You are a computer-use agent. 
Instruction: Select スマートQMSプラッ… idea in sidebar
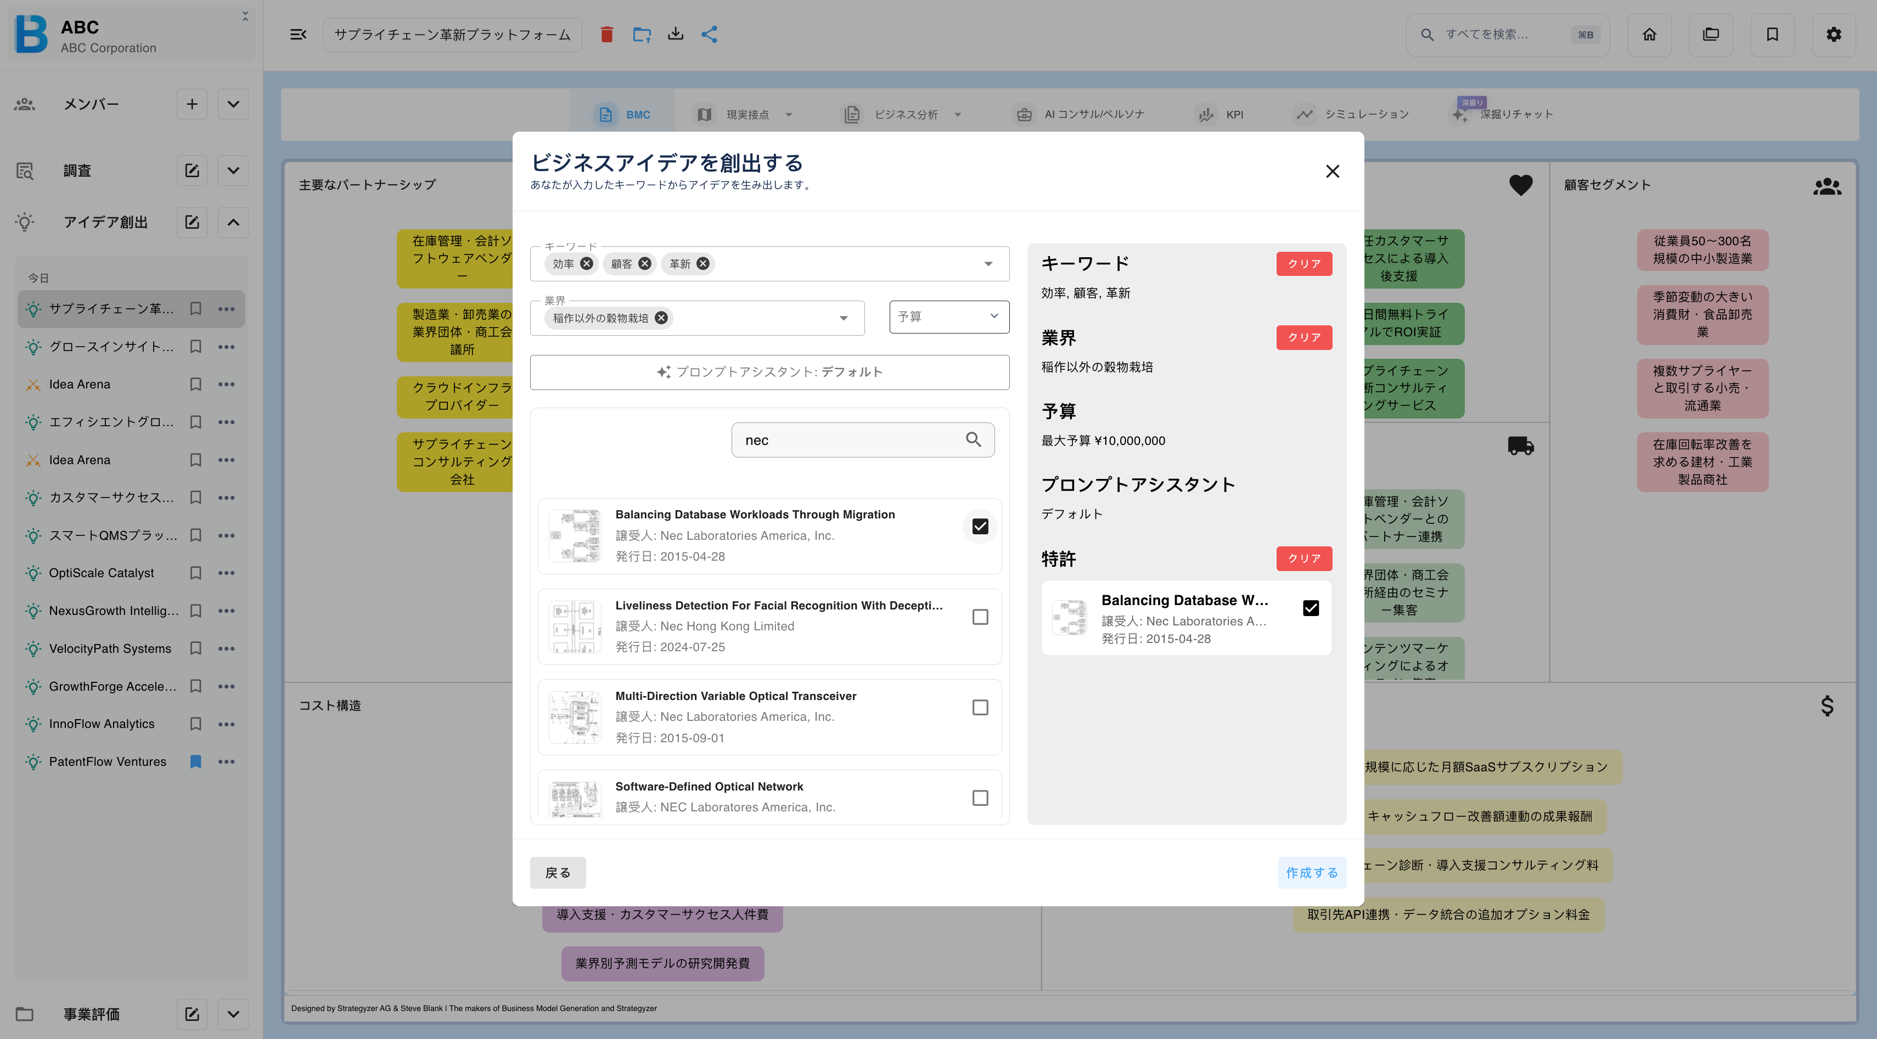coord(113,535)
